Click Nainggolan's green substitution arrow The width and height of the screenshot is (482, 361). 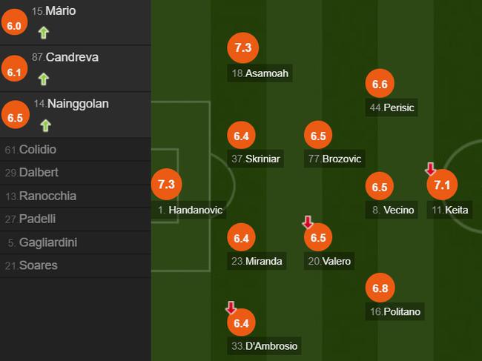[45, 126]
